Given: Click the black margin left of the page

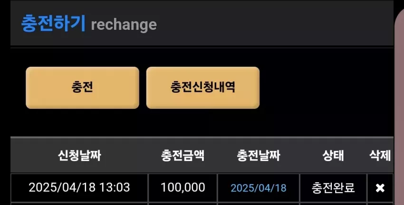Looking at the screenshot, I should [x=5, y=103].
